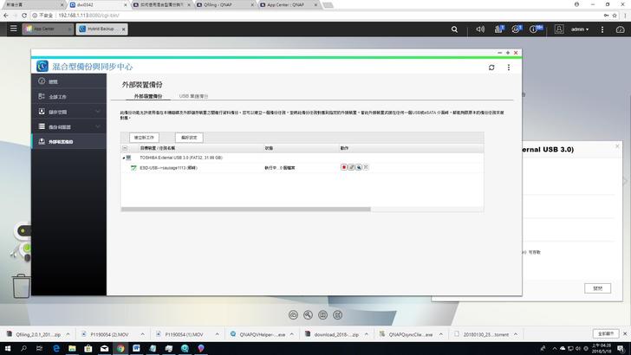Click the show all downloads button
This screenshot has width=631, height=355.
(606, 333)
